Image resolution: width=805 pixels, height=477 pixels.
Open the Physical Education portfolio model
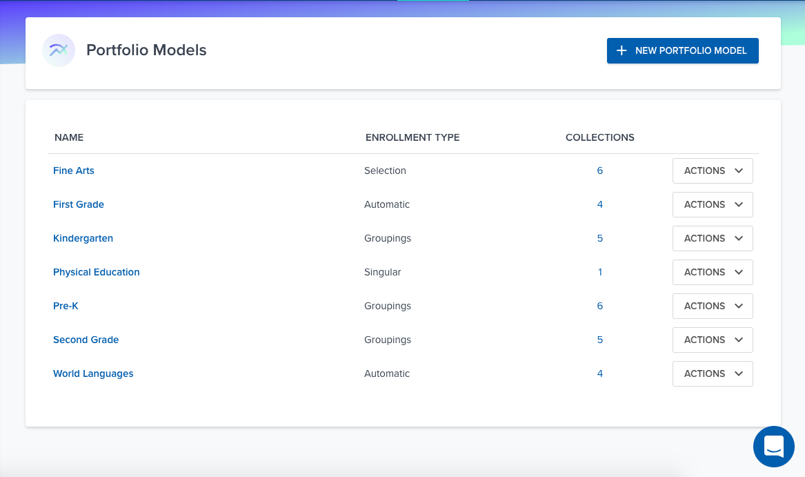point(97,272)
